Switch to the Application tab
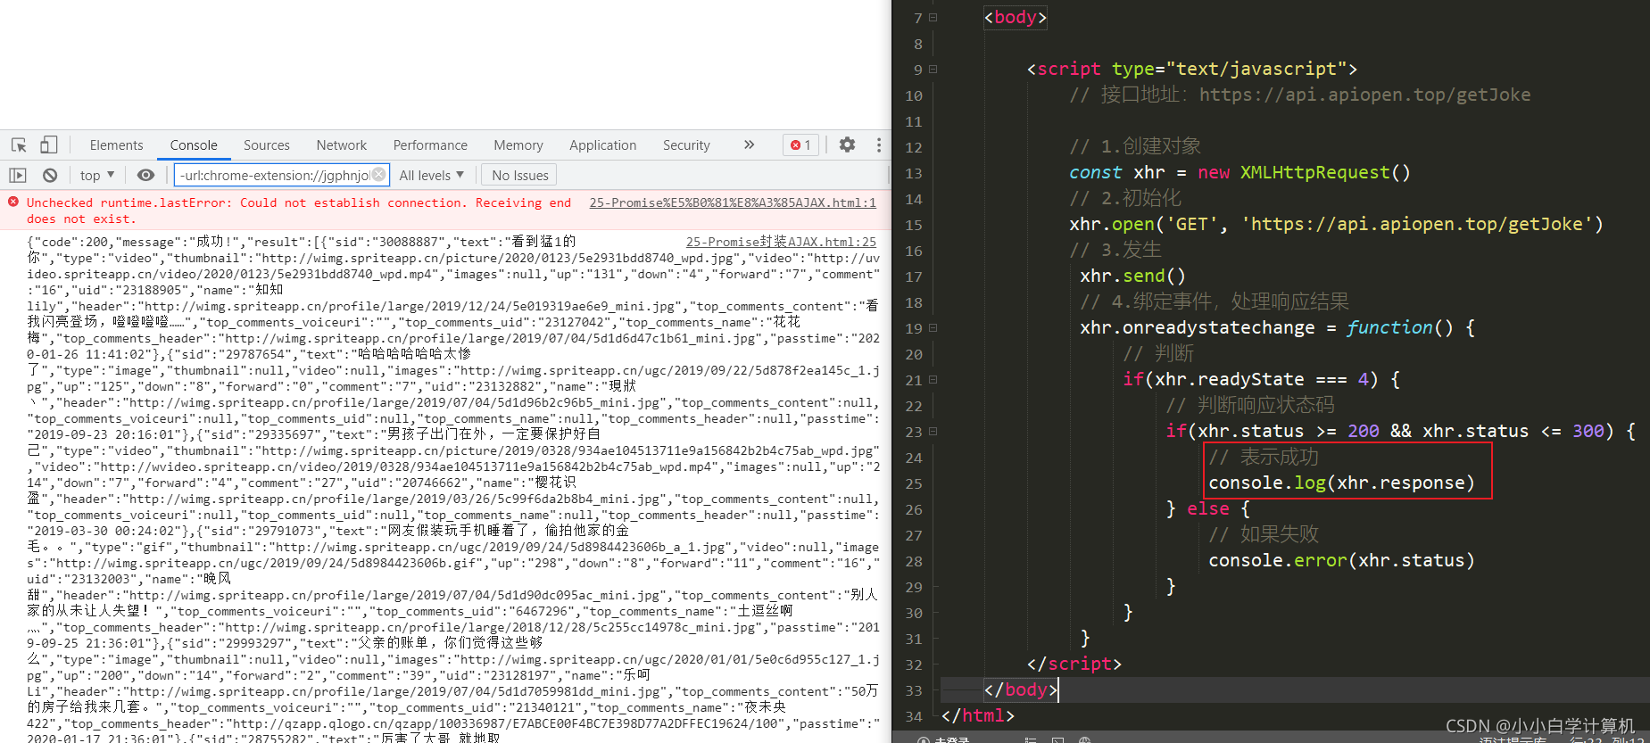This screenshot has width=1650, height=743. click(603, 145)
